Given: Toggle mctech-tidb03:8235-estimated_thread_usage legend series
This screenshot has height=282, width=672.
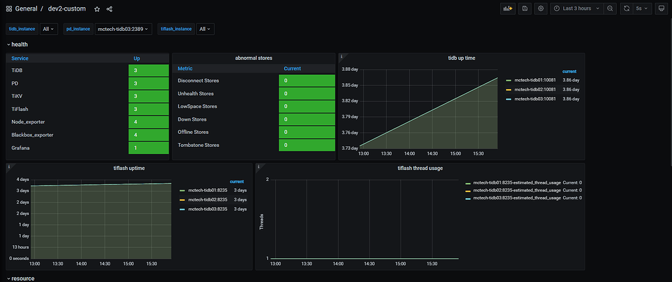Looking at the screenshot, I should click(x=516, y=197).
